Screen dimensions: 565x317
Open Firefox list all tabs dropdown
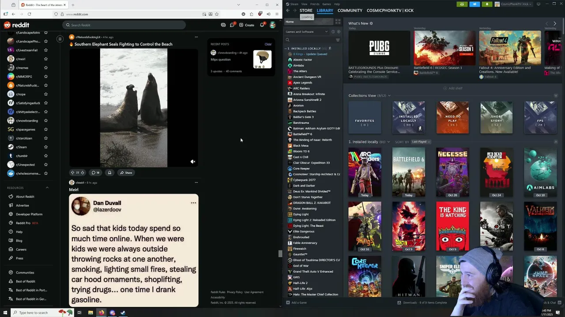tap(239, 5)
